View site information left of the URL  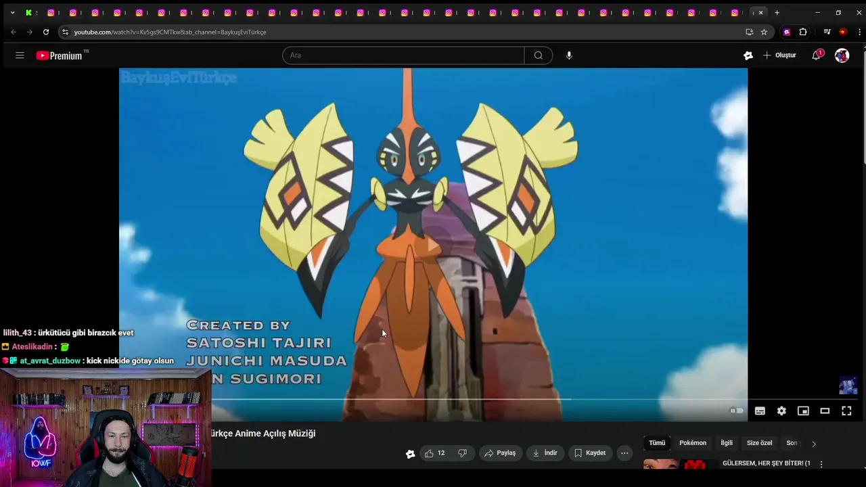pos(65,32)
